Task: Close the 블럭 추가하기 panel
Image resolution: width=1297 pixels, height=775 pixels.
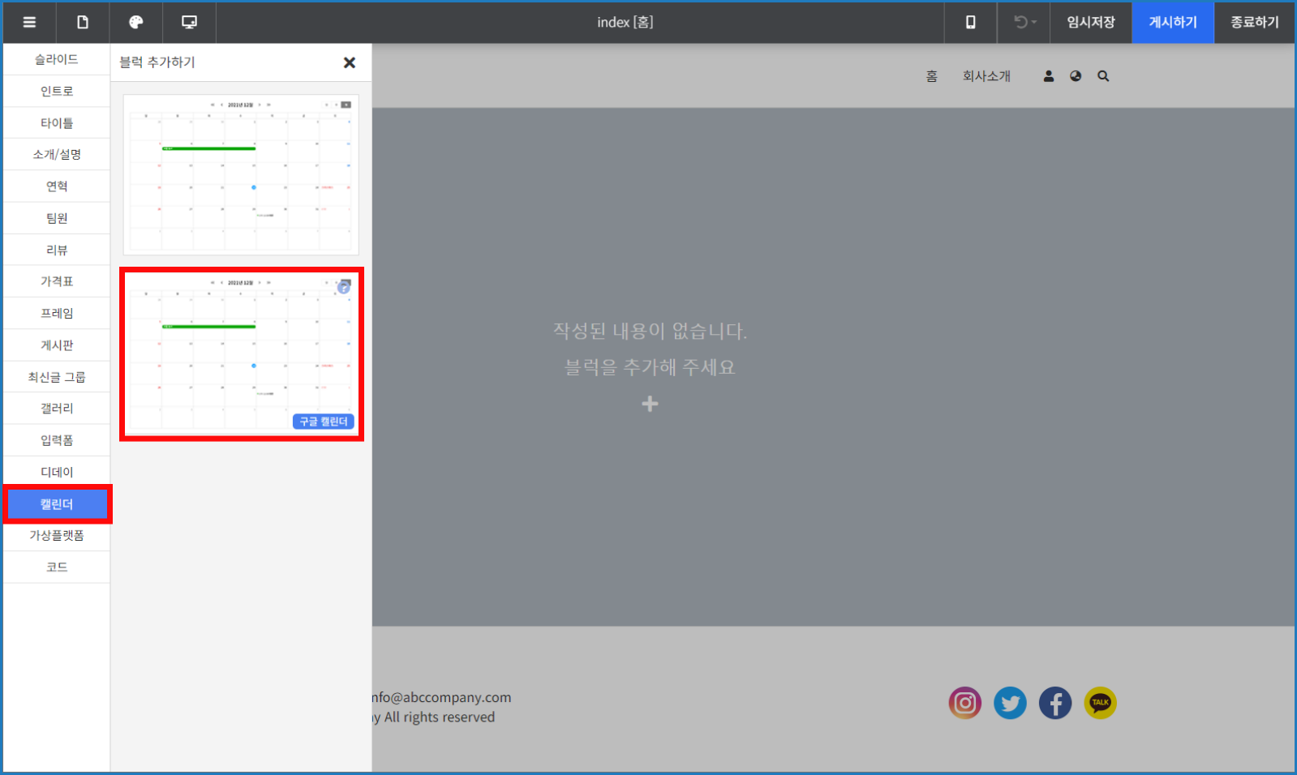Action: tap(350, 62)
